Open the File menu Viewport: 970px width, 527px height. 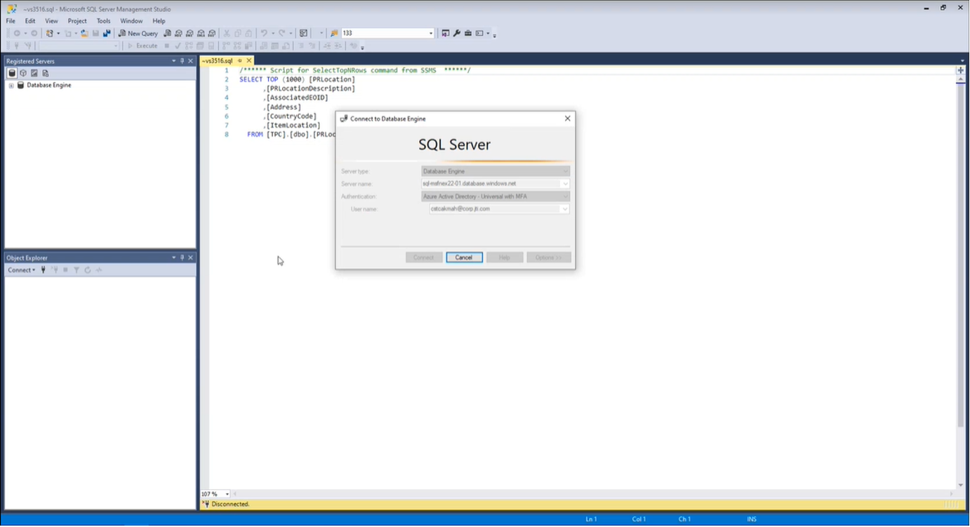[x=11, y=21]
